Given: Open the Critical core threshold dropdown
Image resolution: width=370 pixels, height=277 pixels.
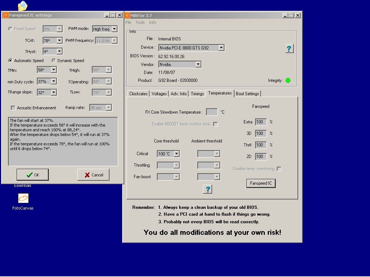Looking at the screenshot, I should pyautogui.click(x=176, y=154).
